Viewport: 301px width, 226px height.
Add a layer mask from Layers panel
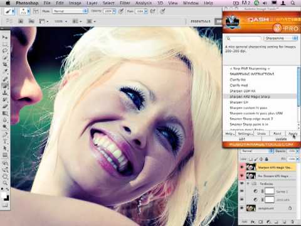tap(261, 222)
